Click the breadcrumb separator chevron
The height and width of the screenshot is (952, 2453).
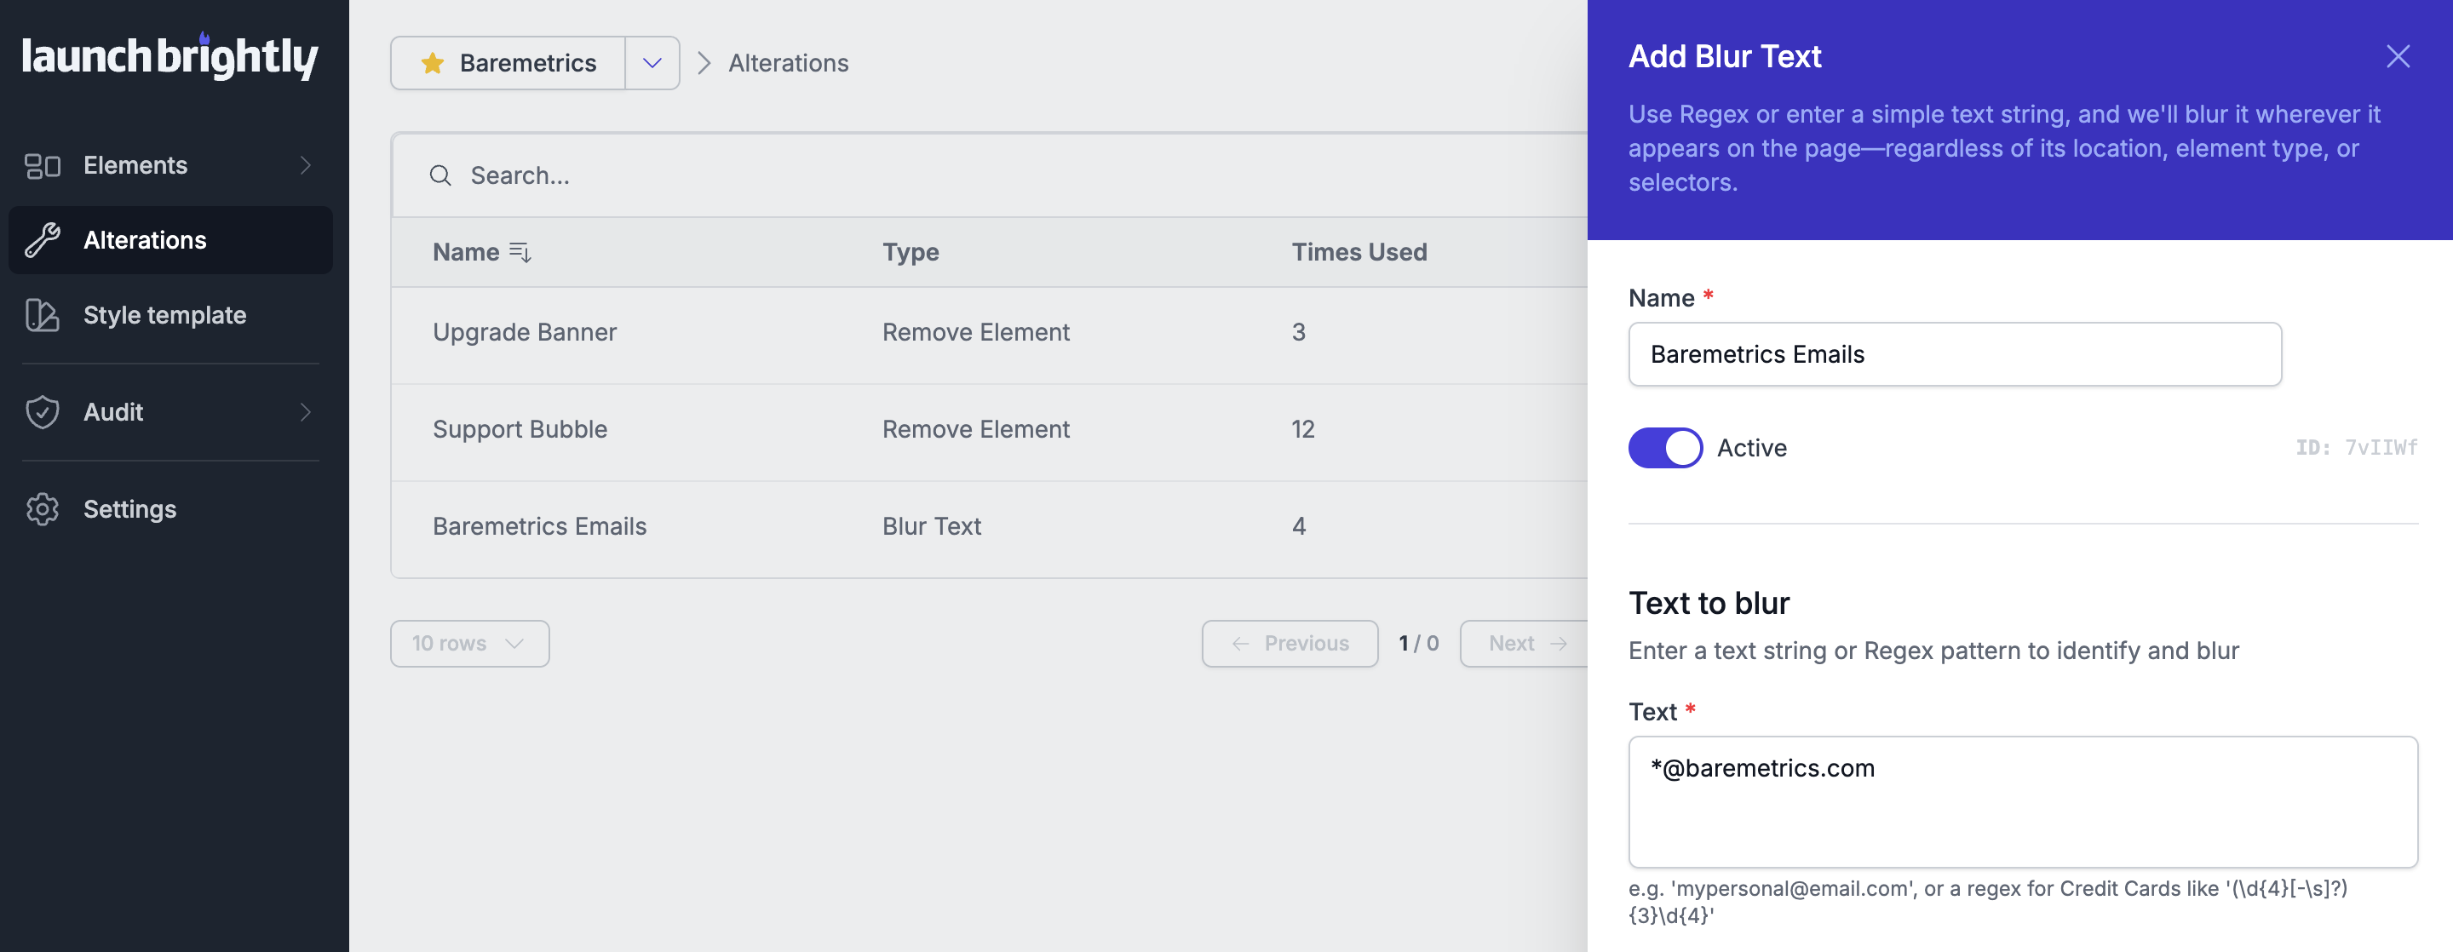[704, 63]
